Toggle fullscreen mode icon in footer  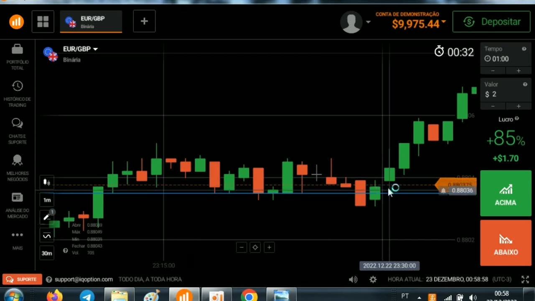[x=525, y=279]
